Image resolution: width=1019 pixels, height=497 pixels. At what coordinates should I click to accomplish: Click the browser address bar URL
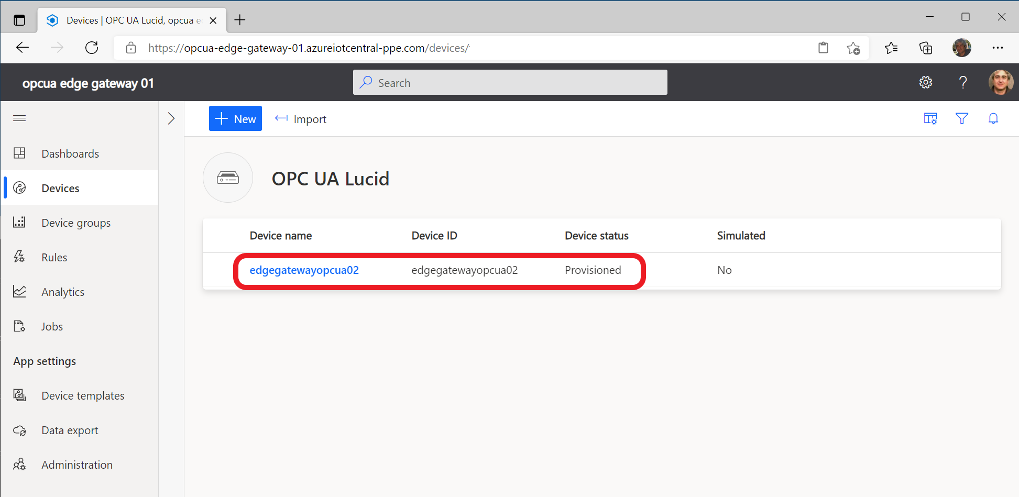(309, 48)
